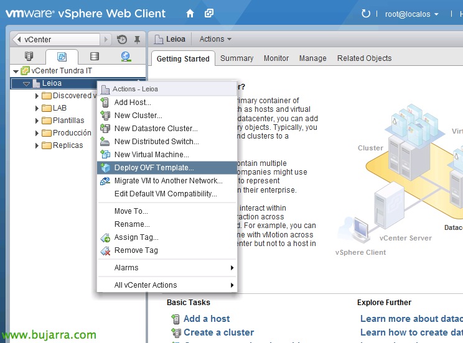Expand the Plantillas folder
The width and height of the screenshot is (463, 343).
pyautogui.click(x=37, y=121)
